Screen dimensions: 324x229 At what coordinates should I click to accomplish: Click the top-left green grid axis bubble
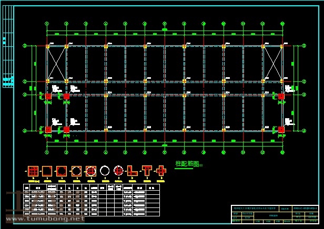click(47, 24)
